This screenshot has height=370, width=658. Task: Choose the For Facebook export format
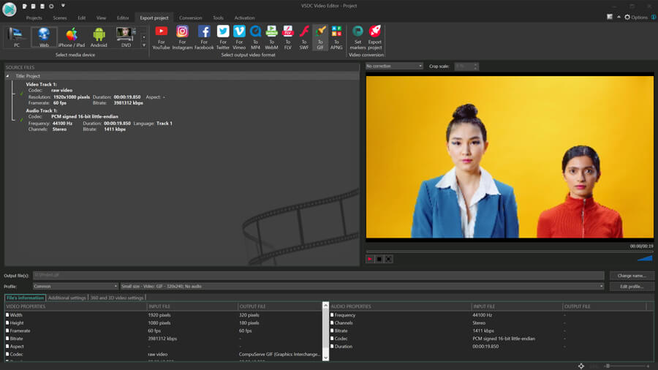[x=204, y=37]
